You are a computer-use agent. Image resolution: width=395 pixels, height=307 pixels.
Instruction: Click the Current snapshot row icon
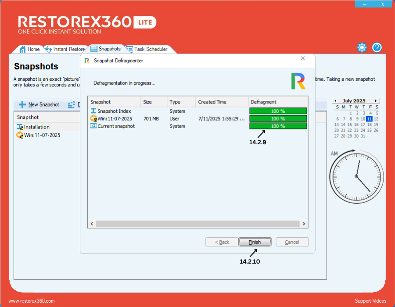[93, 126]
